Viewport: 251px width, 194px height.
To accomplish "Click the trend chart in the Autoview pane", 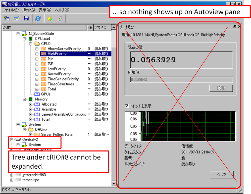I will 180,126.
